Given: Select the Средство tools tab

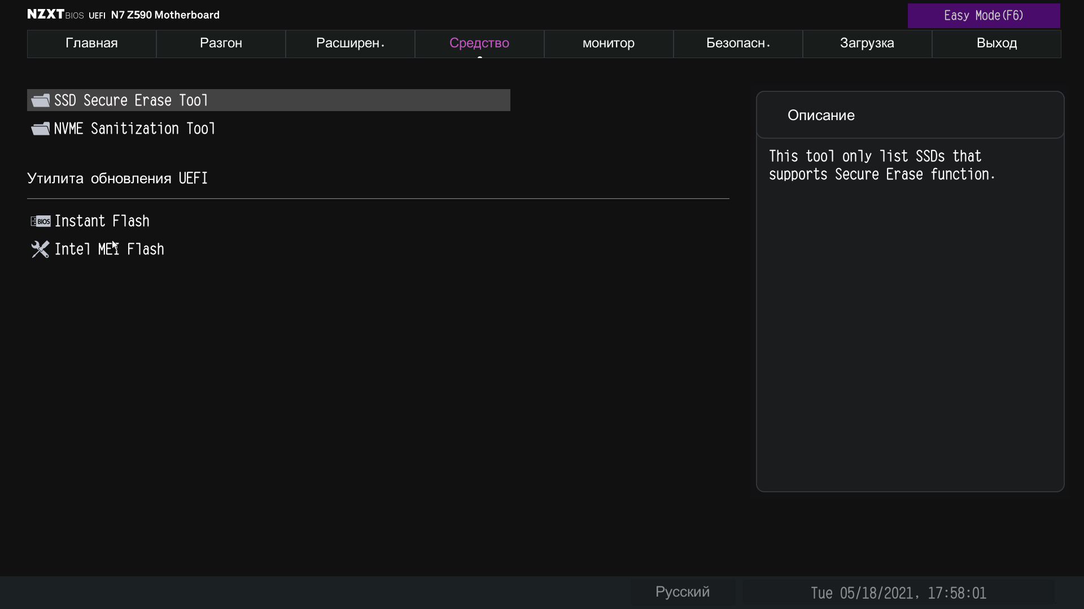Looking at the screenshot, I should [x=479, y=43].
